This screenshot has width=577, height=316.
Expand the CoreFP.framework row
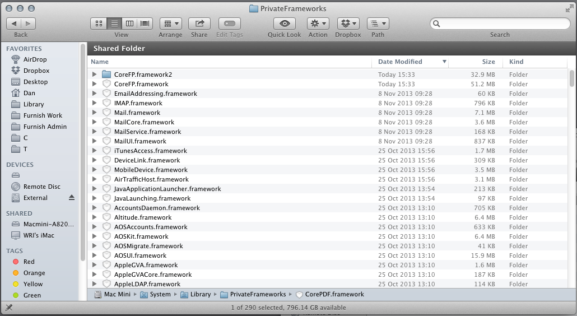(94, 84)
